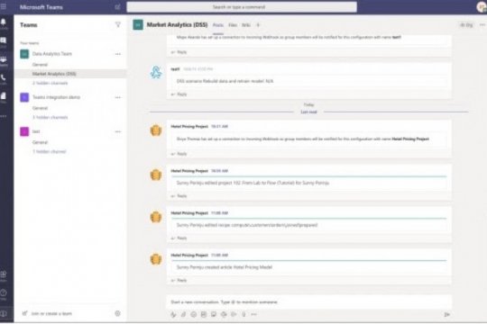Click the Praise icon in compose toolbar

(x=243, y=314)
